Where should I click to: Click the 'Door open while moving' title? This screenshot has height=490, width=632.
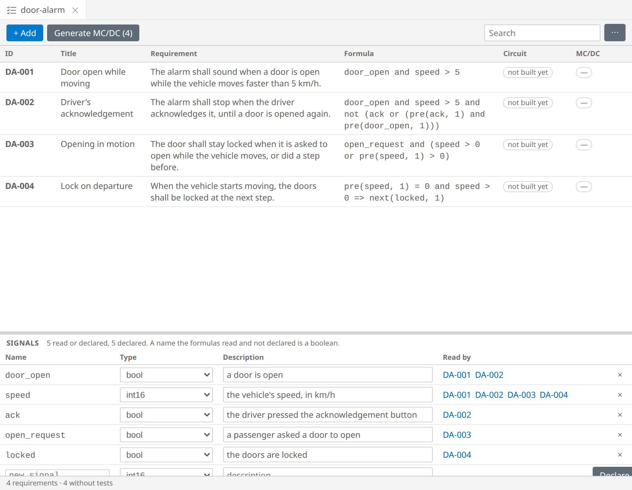93,78
